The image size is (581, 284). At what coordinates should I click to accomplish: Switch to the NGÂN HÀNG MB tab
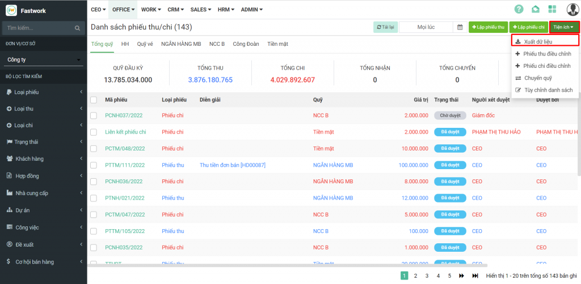(x=181, y=44)
